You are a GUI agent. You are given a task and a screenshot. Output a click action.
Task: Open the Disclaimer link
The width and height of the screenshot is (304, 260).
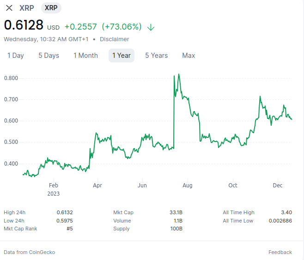(115, 39)
